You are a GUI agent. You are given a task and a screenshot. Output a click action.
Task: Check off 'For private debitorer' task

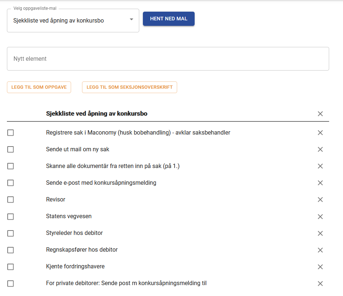click(x=11, y=283)
